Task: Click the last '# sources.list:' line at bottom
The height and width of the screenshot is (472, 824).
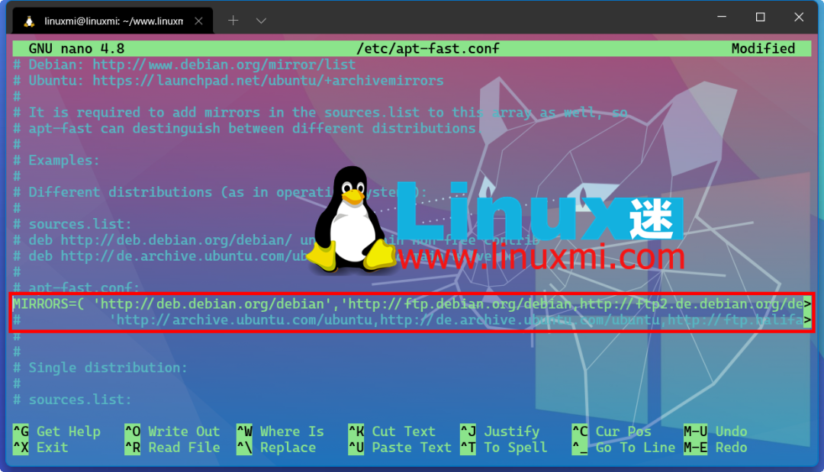Action: (72, 400)
